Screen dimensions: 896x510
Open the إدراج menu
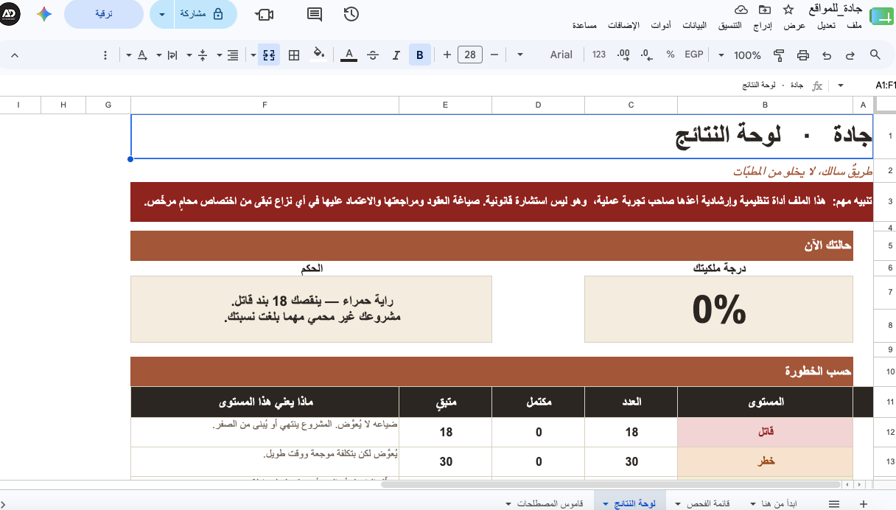[x=764, y=26]
